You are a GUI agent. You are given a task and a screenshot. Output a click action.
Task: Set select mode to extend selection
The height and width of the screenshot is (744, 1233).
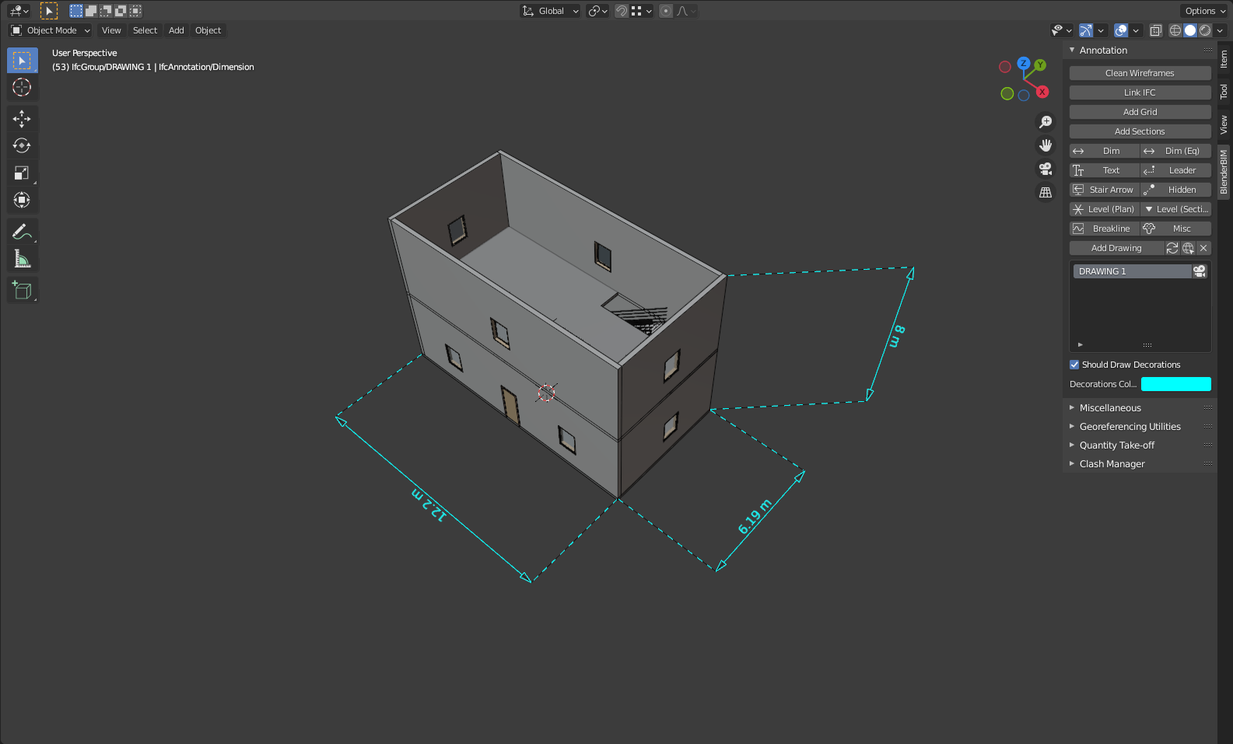click(91, 11)
